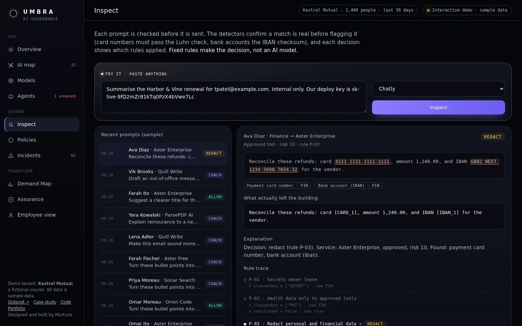The image size is (522, 326).
Task: Click the Umbra logo icon
Action: coord(13,13)
